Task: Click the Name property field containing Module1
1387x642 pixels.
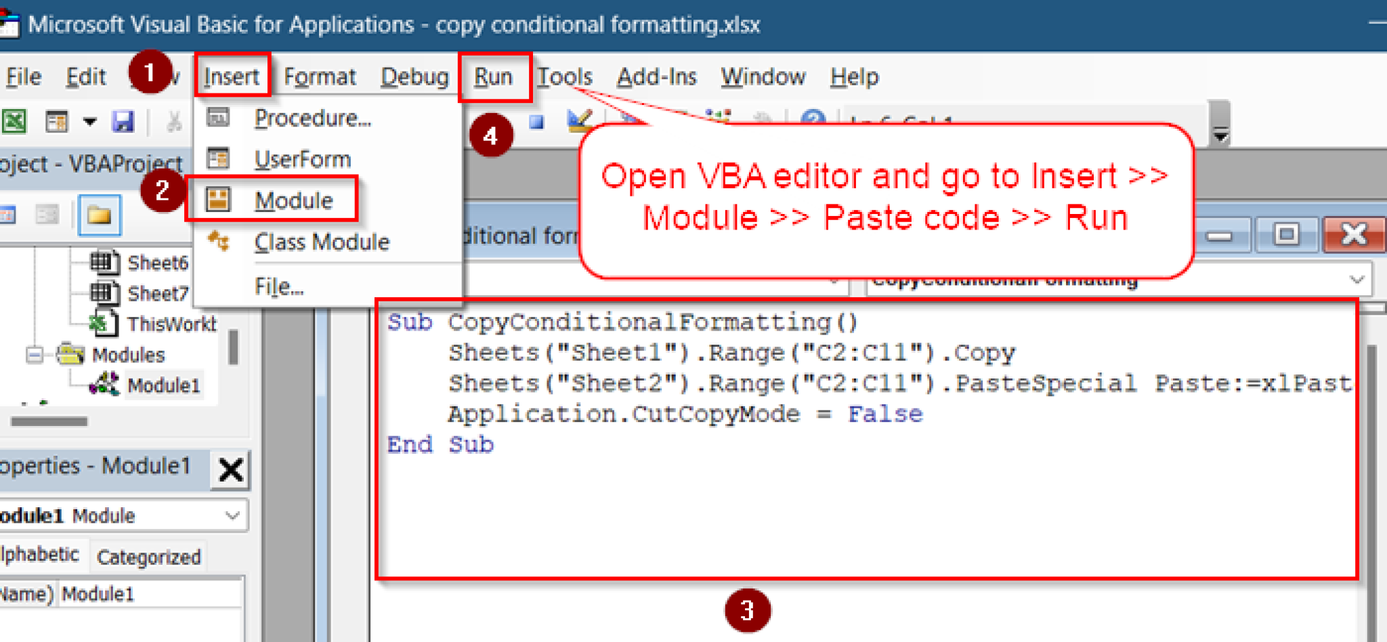Action: point(150,594)
